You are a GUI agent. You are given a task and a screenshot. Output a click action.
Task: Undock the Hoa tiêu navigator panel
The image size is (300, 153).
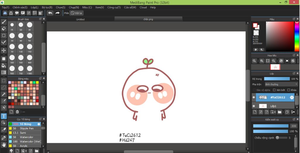tap(294, 55)
